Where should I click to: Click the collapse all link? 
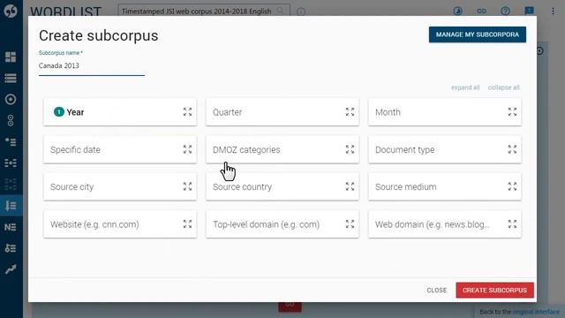coord(504,87)
